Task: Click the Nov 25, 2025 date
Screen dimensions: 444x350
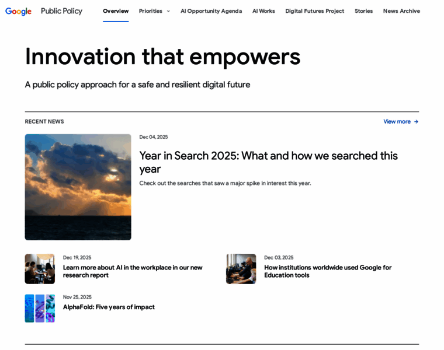Action: click(x=77, y=297)
